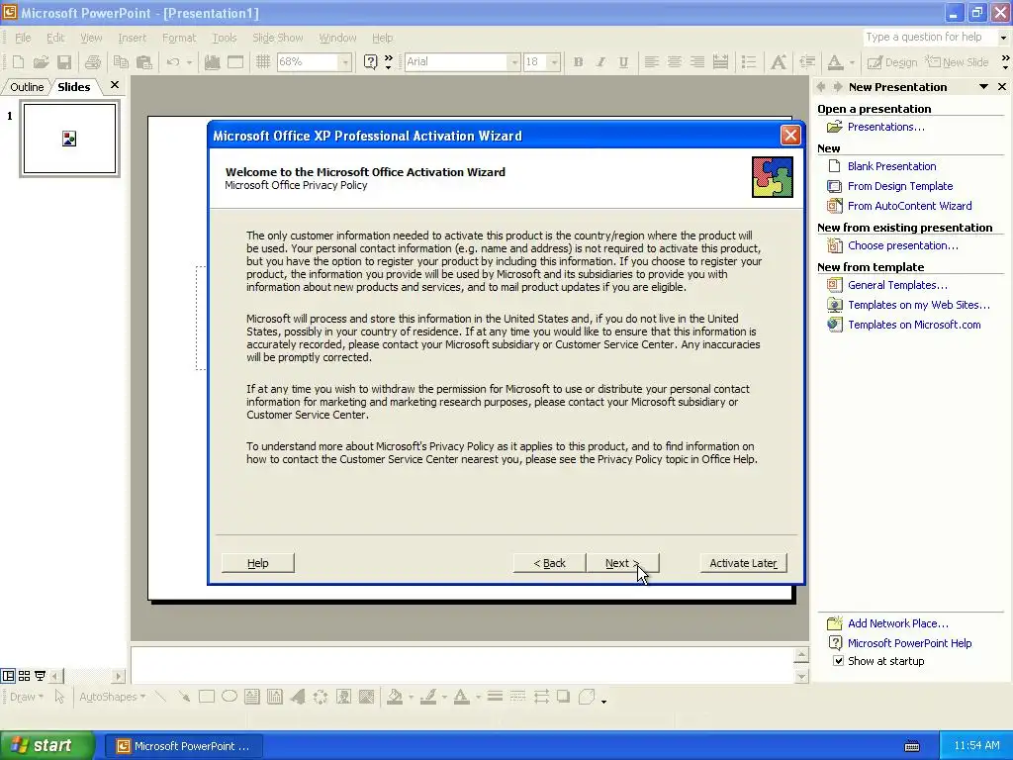
Task: Click the Insert Chart icon
Action: pos(212,62)
